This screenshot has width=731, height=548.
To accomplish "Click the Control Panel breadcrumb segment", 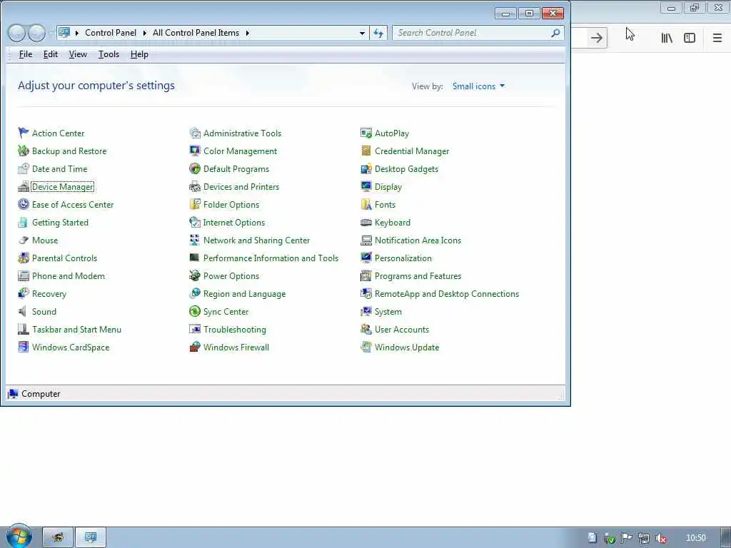I will tap(111, 33).
